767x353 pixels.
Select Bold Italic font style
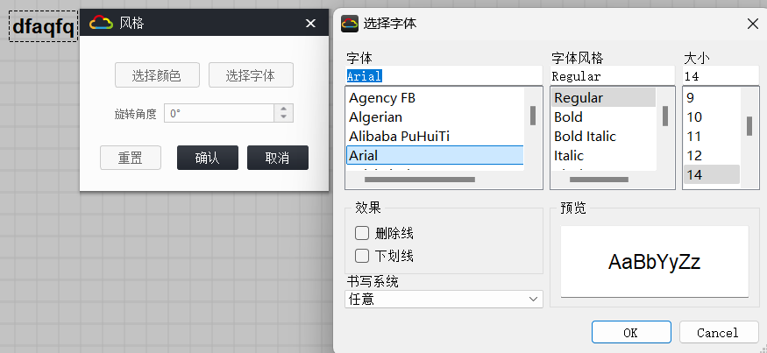click(x=585, y=137)
